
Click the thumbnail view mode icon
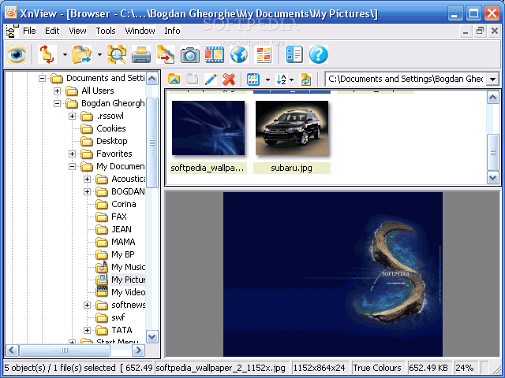(x=253, y=79)
